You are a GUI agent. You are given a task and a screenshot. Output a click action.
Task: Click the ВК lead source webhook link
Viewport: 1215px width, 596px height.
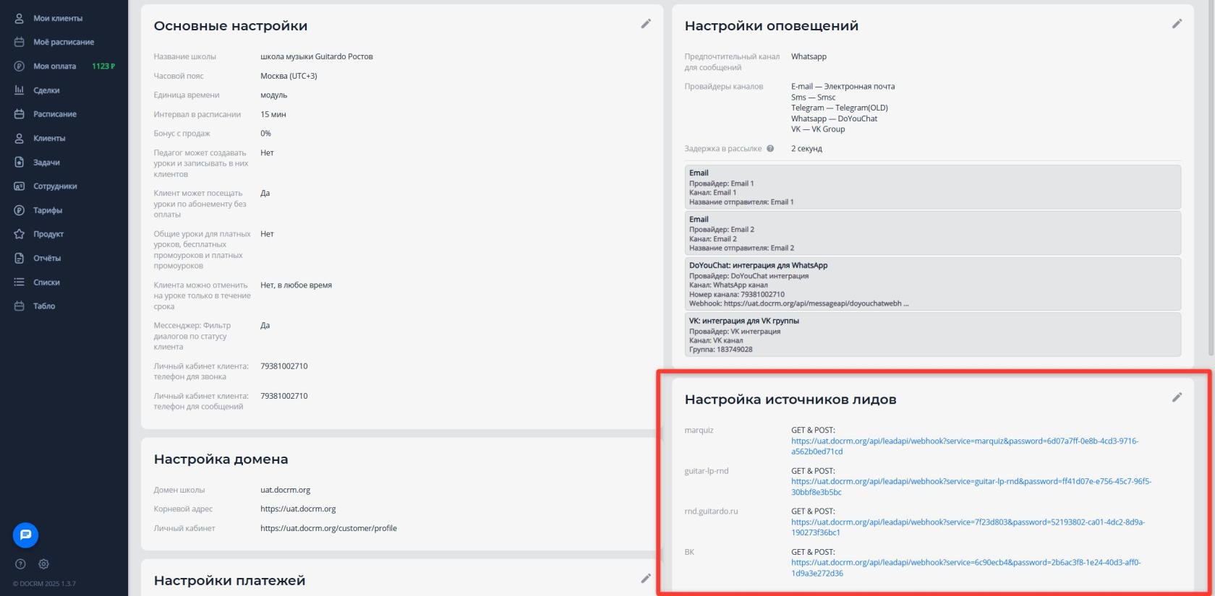point(965,563)
